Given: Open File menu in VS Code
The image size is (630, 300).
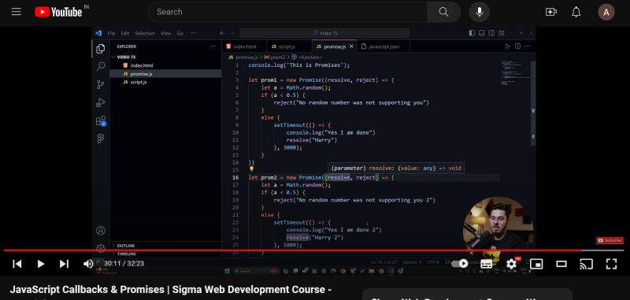Looking at the screenshot, I should pos(111,33).
